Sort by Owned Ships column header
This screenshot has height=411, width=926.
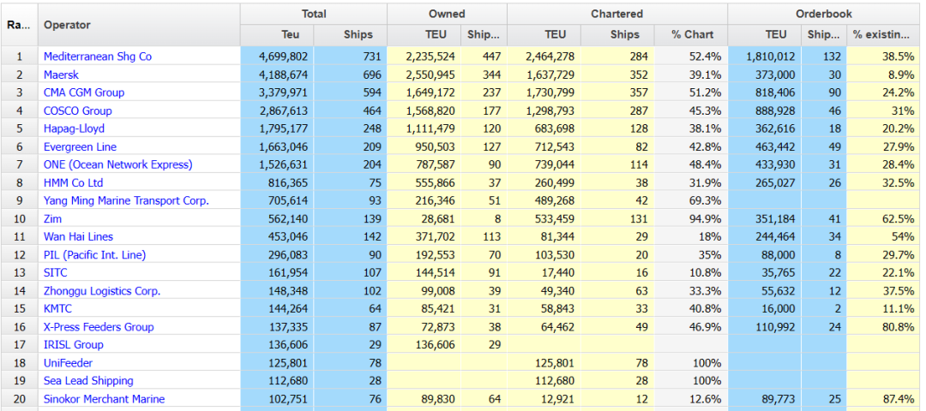click(484, 35)
